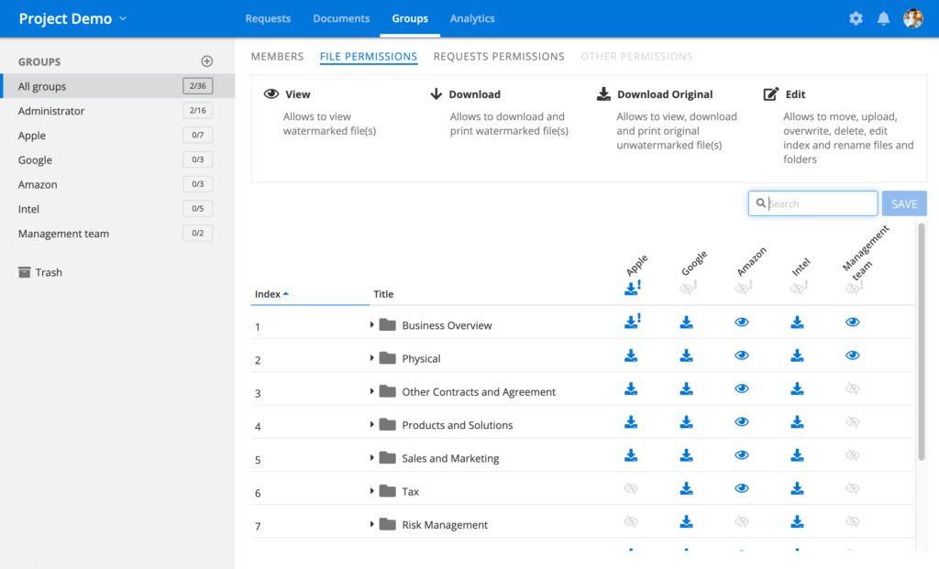
Task: Toggle Management team view for Physical
Action: [x=853, y=356]
